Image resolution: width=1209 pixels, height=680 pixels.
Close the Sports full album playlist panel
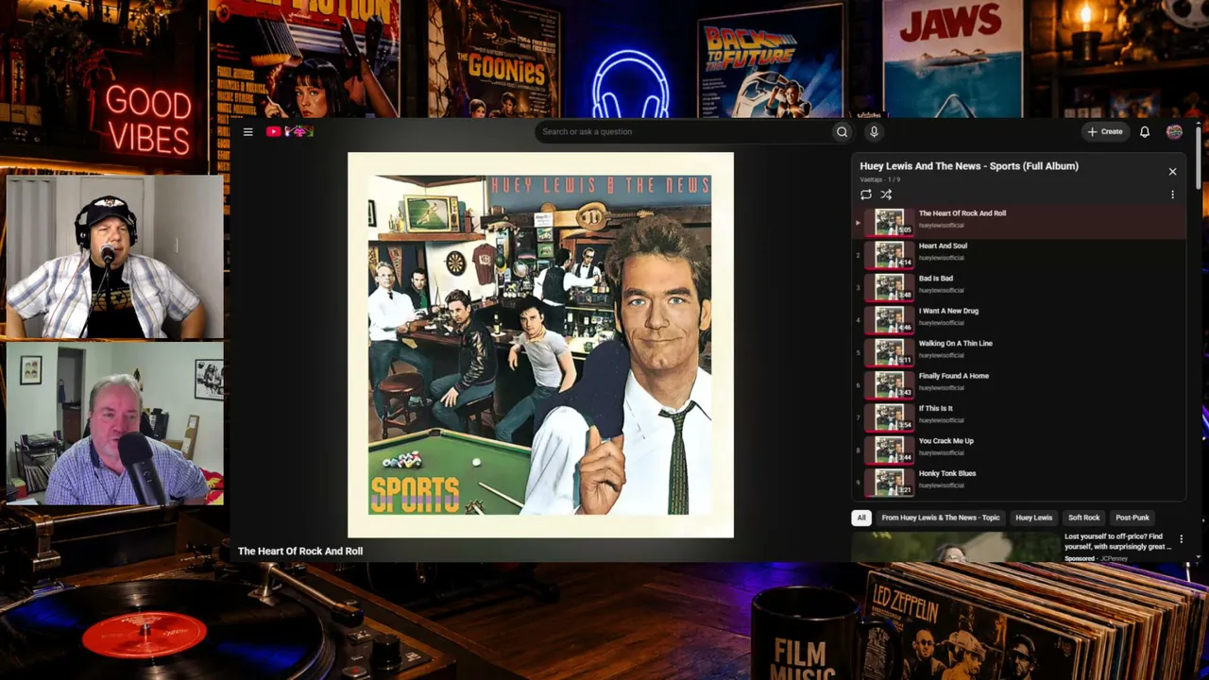tap(1172, 172)
